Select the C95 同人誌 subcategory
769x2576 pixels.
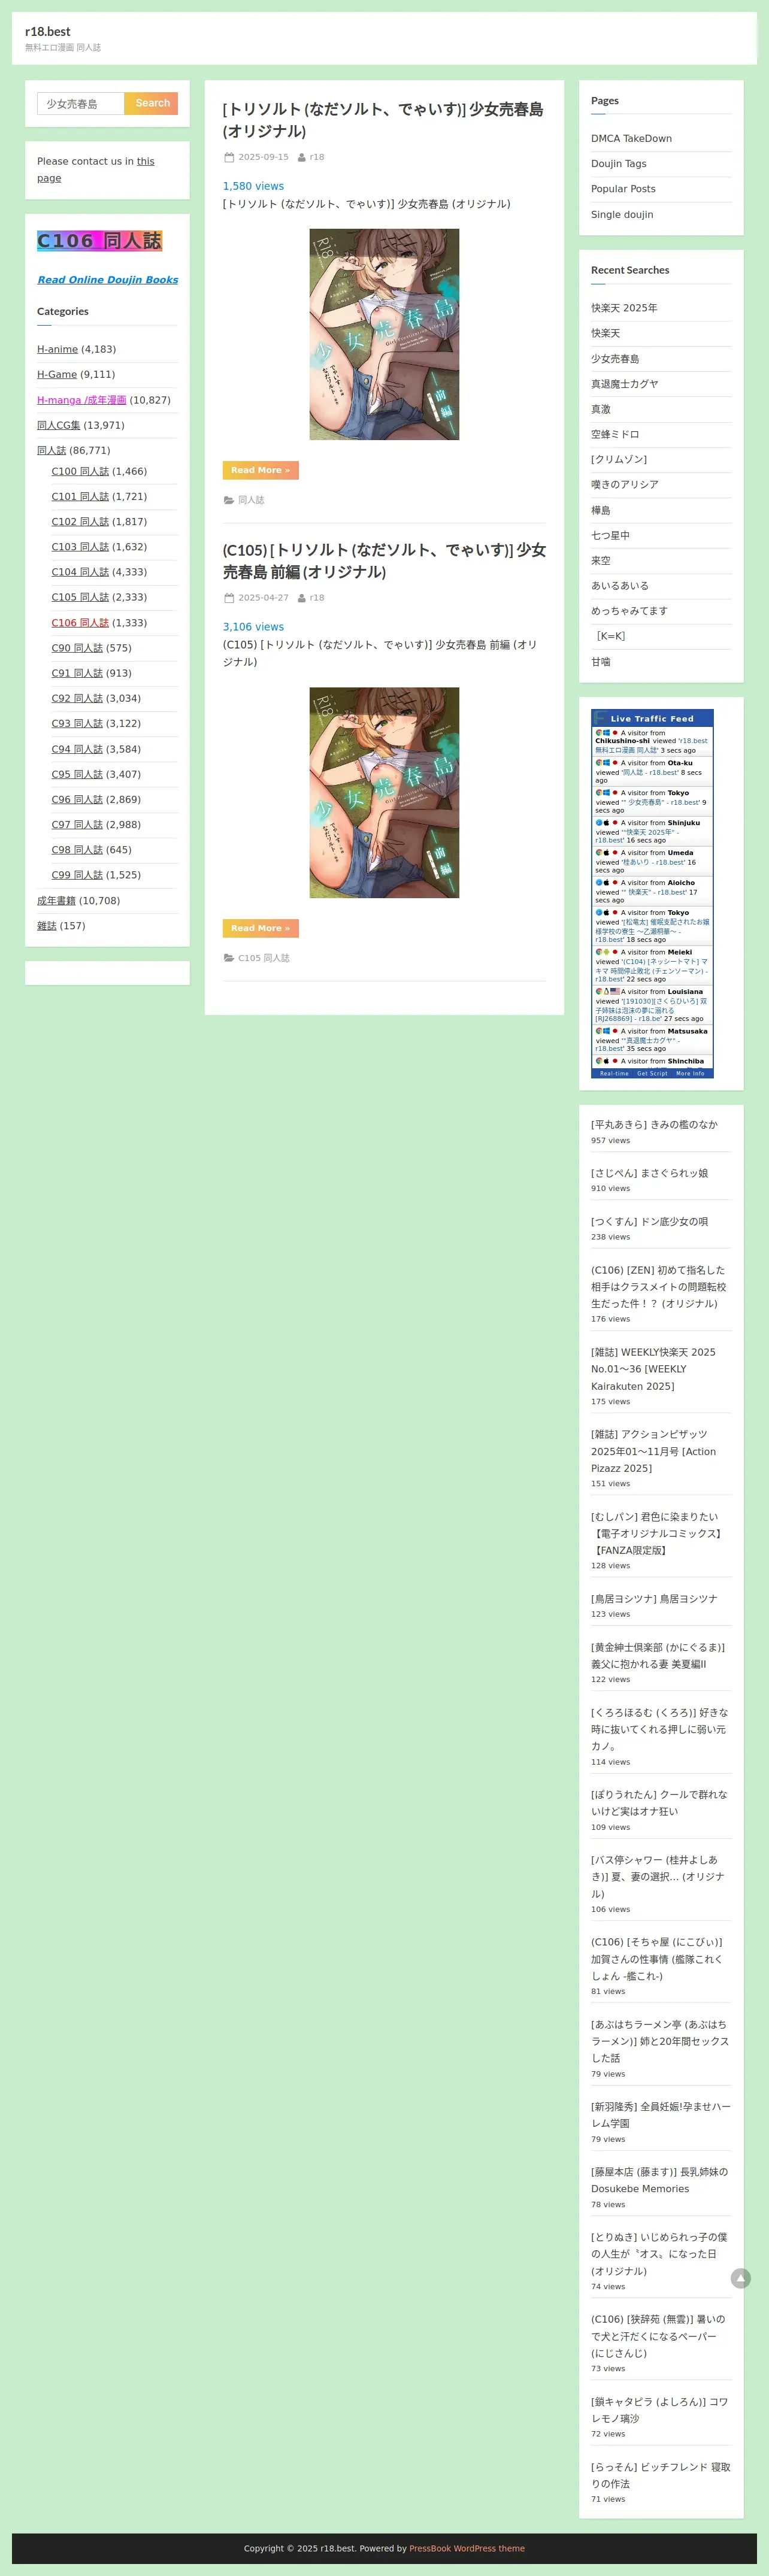[77, 774]
